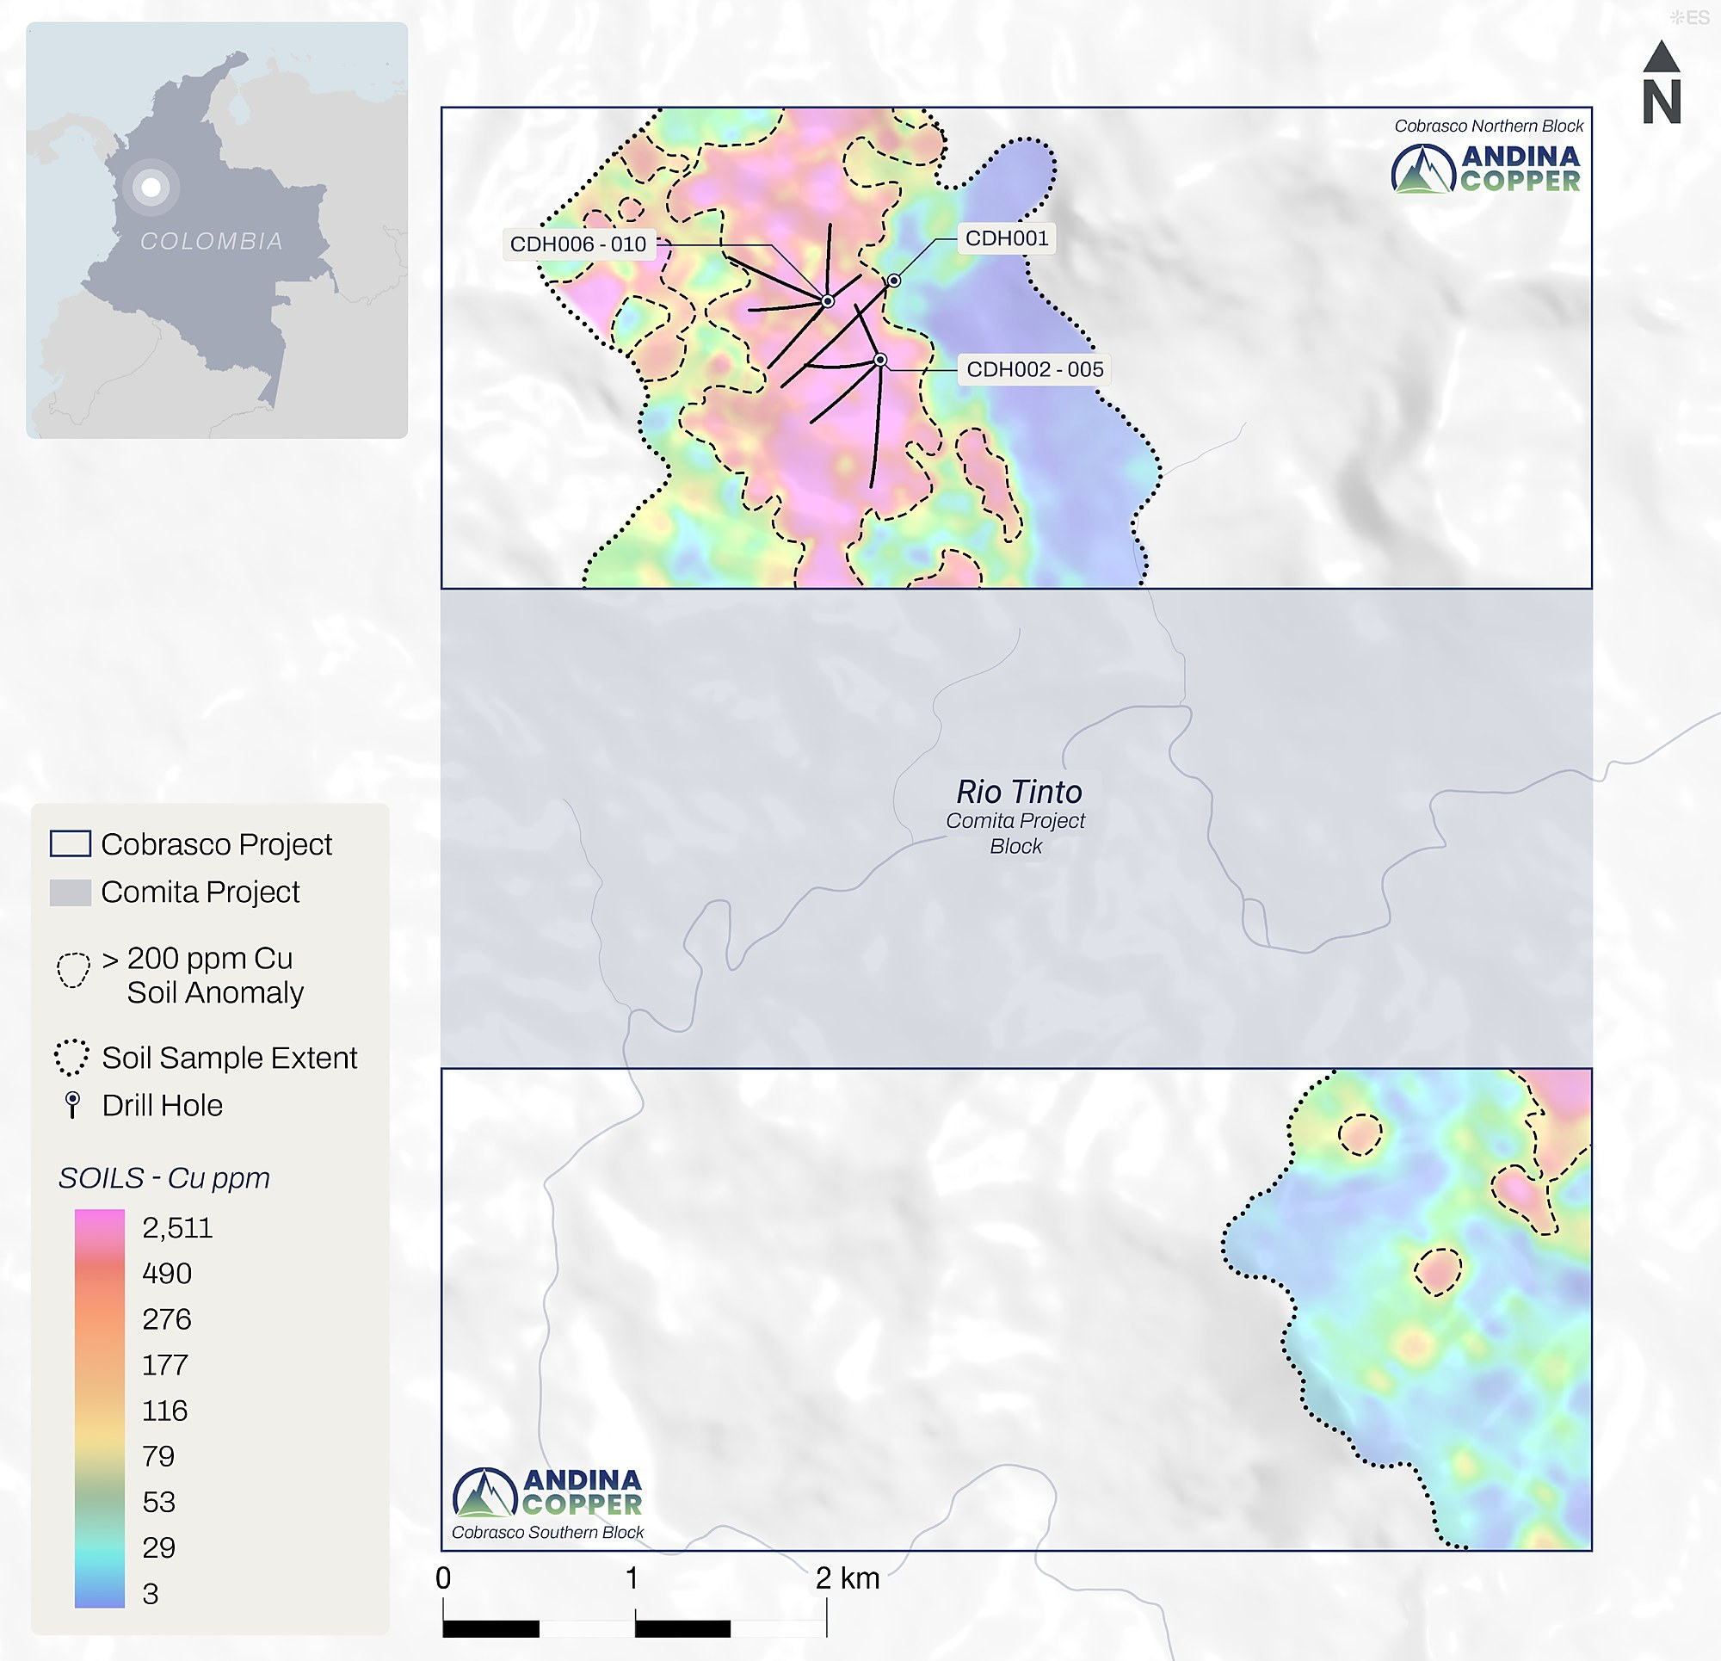Select the CDH001 drill hole collar marker
The height and width of the screenshot is (1661, 1721).
(894, 281)
